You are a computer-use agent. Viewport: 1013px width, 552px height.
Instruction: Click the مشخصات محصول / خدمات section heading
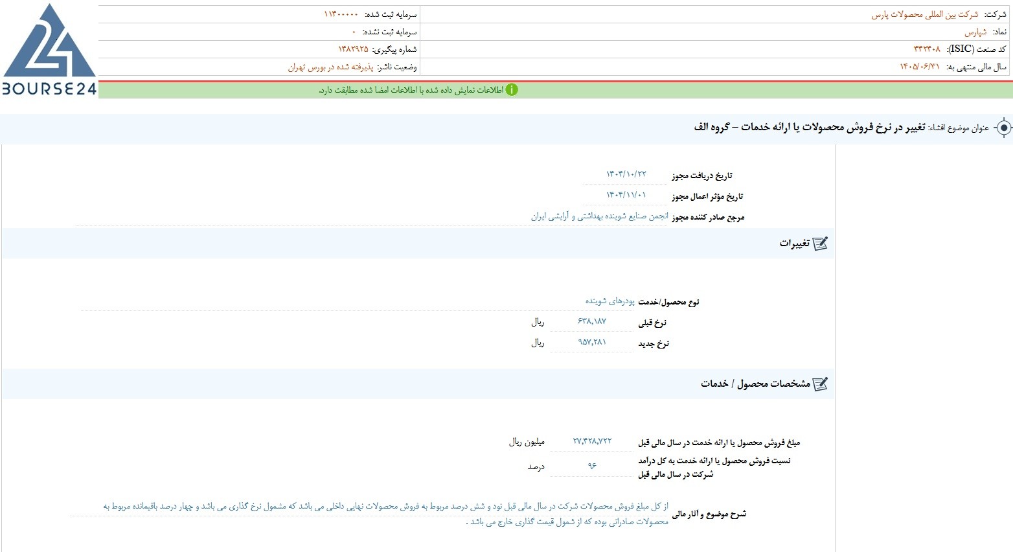coord(755,384)
